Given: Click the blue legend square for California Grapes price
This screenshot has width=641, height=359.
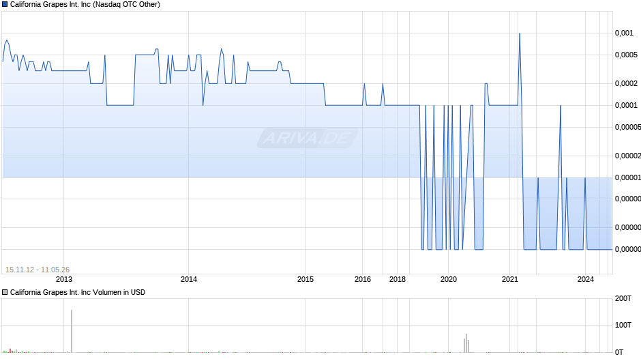Looking at the screenshot, I should 5,5.
